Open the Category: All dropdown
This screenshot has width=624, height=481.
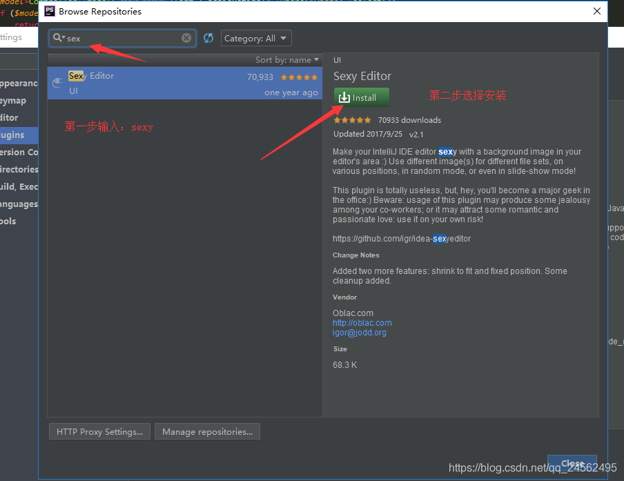pyautogui.click(x=256, y=38)
